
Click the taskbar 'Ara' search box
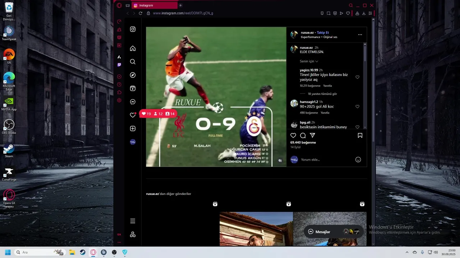click(x=40, y=252)
